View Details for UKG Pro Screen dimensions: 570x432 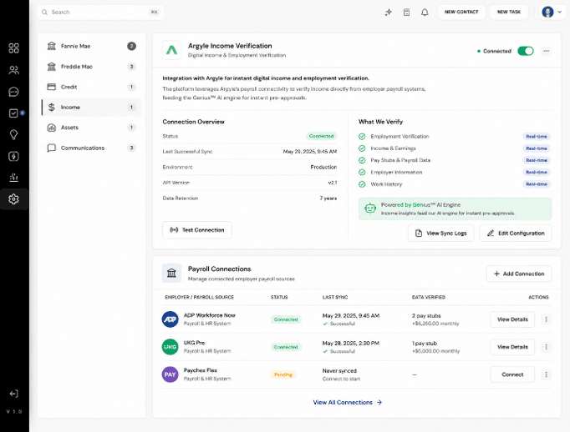pos(512,347)
